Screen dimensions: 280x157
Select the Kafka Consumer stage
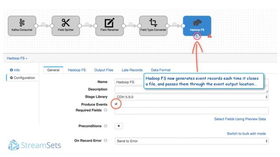pos(22,26)
